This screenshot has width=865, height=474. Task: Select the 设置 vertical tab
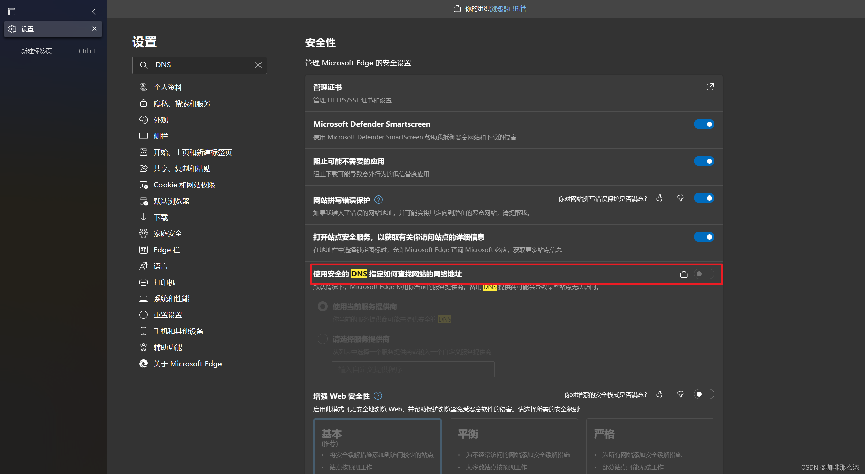click(x=53, y=29)
